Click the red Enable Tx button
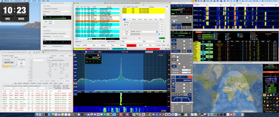Image resolution: width=279 pixels, height=117 pixels. pos(132,45)
